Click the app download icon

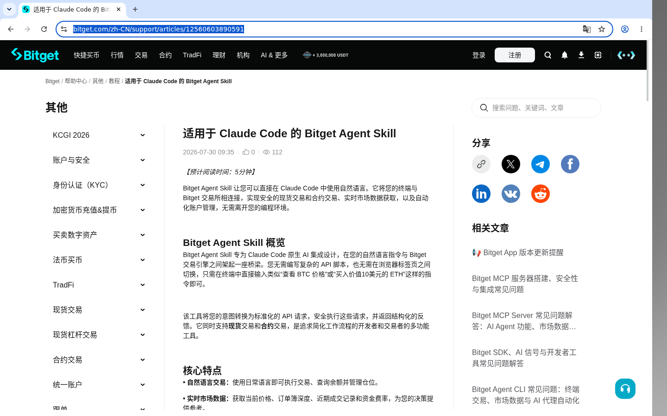[x=581, y=55]
